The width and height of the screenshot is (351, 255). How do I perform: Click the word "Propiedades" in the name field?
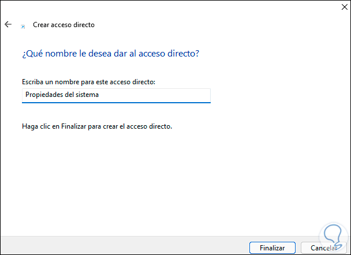click(x=43, y=95)
